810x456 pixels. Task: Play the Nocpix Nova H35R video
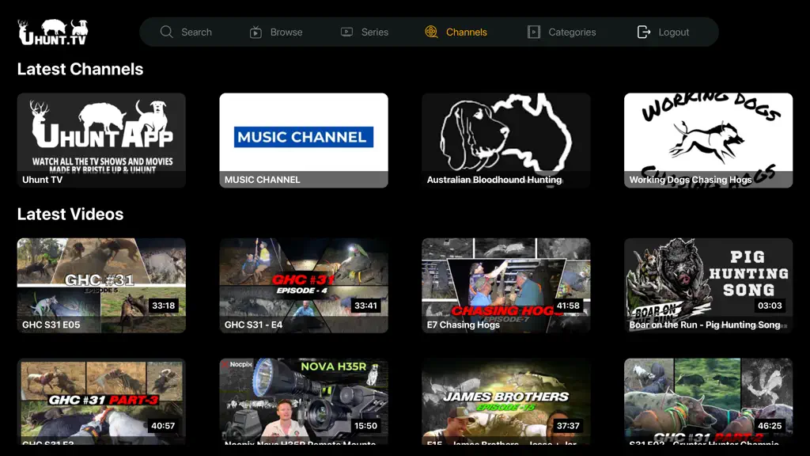click(x=304, y=401)
